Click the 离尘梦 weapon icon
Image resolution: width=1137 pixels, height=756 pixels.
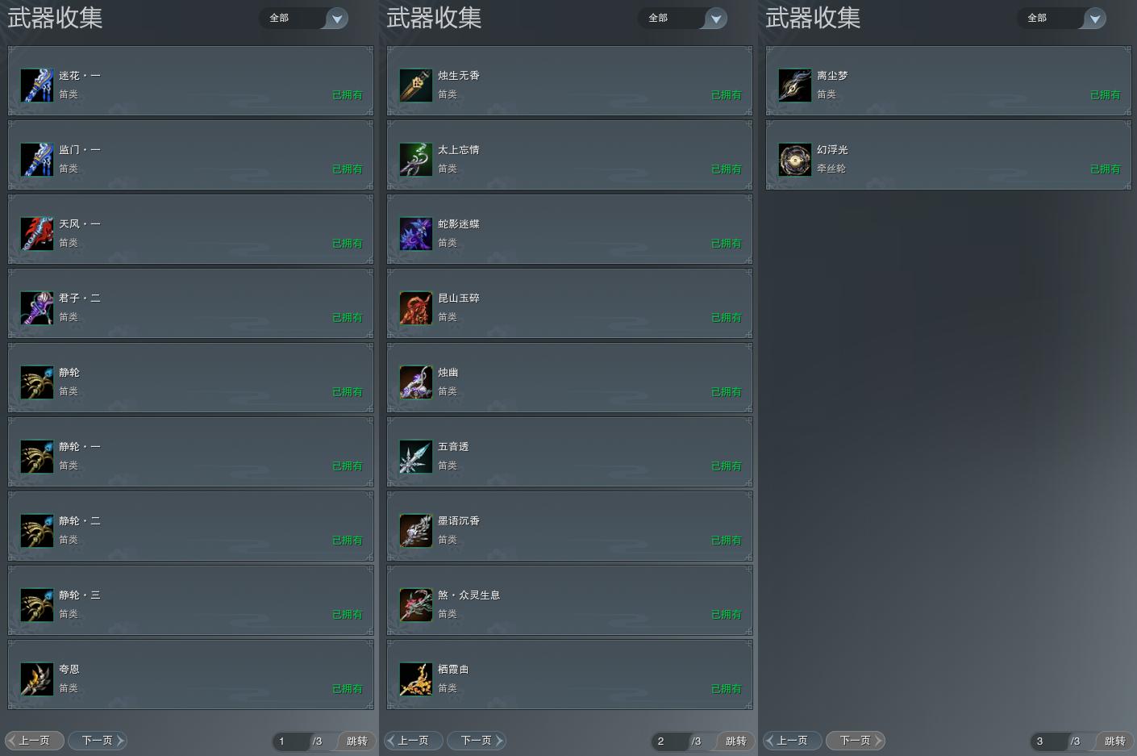pos(795,86)
